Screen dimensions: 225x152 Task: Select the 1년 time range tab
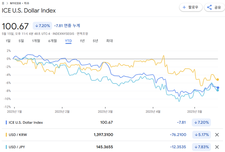pyautogui.click(x=82, y=41)
